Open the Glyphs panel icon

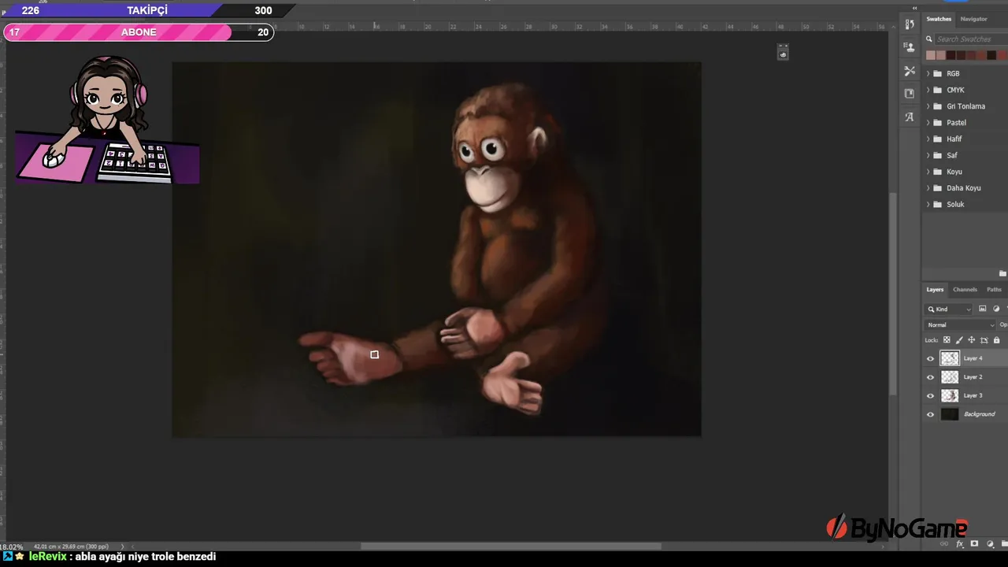tap(910, 117)
